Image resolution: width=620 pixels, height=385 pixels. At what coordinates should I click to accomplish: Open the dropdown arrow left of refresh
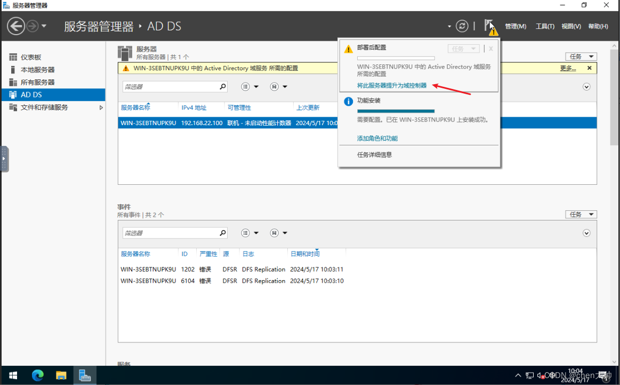coord(449,27)
